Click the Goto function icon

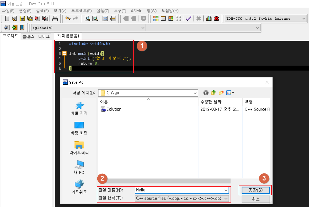tap(105, 19)
